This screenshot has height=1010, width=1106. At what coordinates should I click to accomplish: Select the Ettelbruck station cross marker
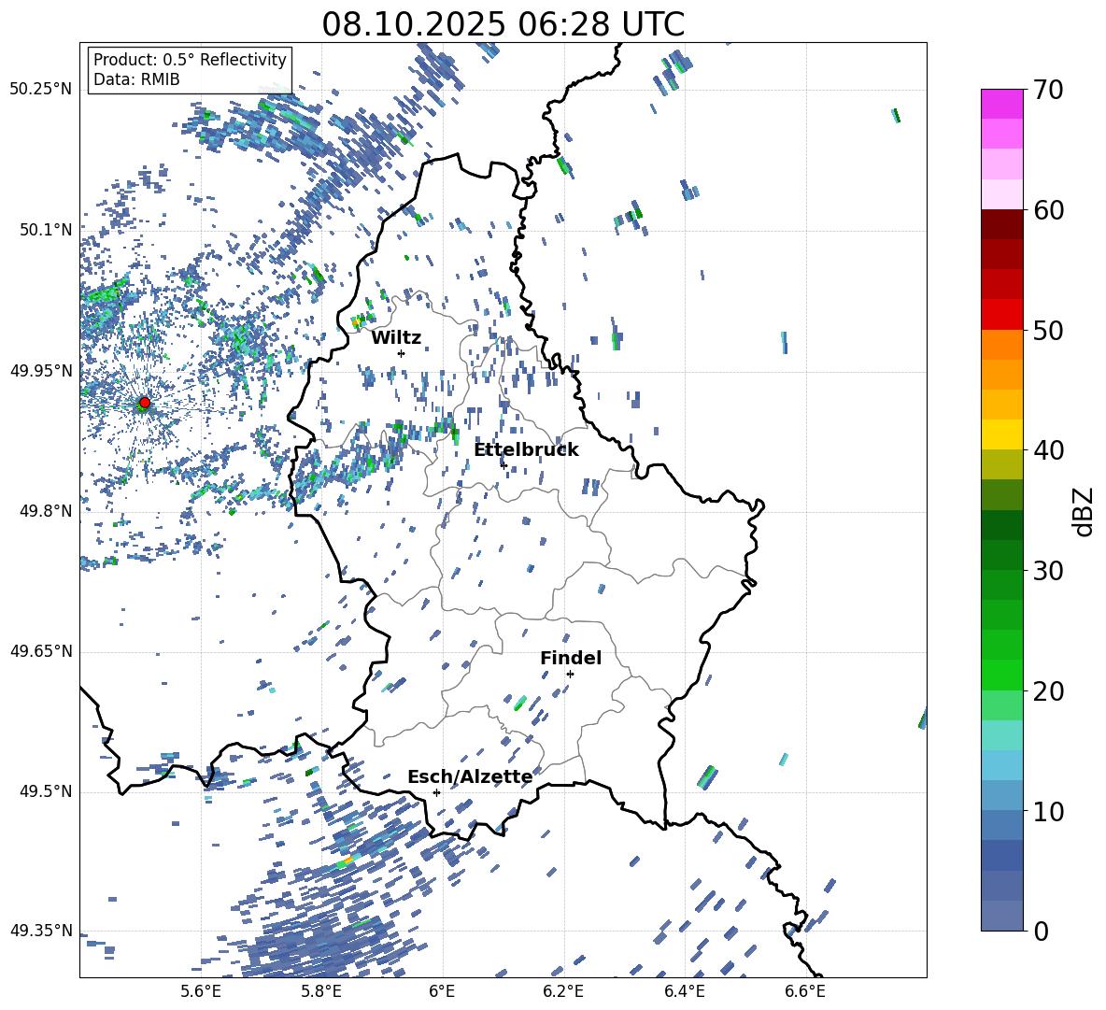(503, 465)
